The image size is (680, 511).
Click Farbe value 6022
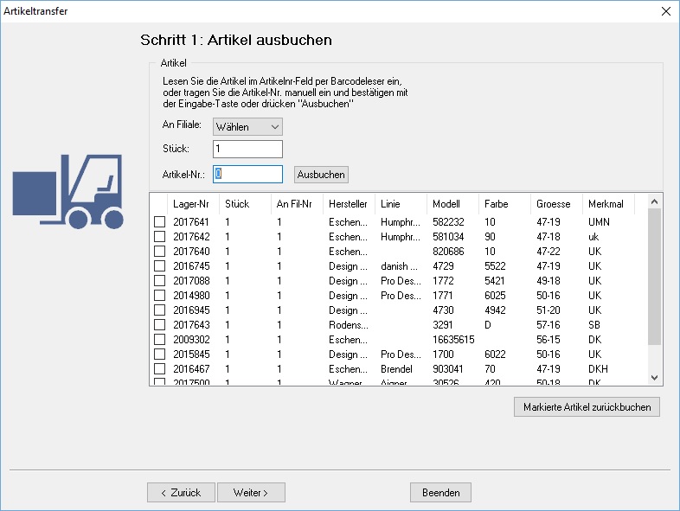point(495,355)
